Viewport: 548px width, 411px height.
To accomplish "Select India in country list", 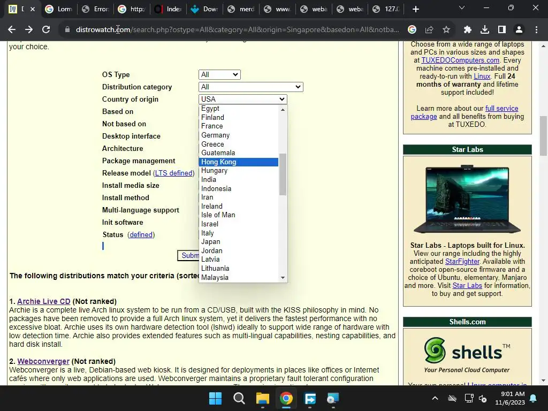I will coord(239,180).
